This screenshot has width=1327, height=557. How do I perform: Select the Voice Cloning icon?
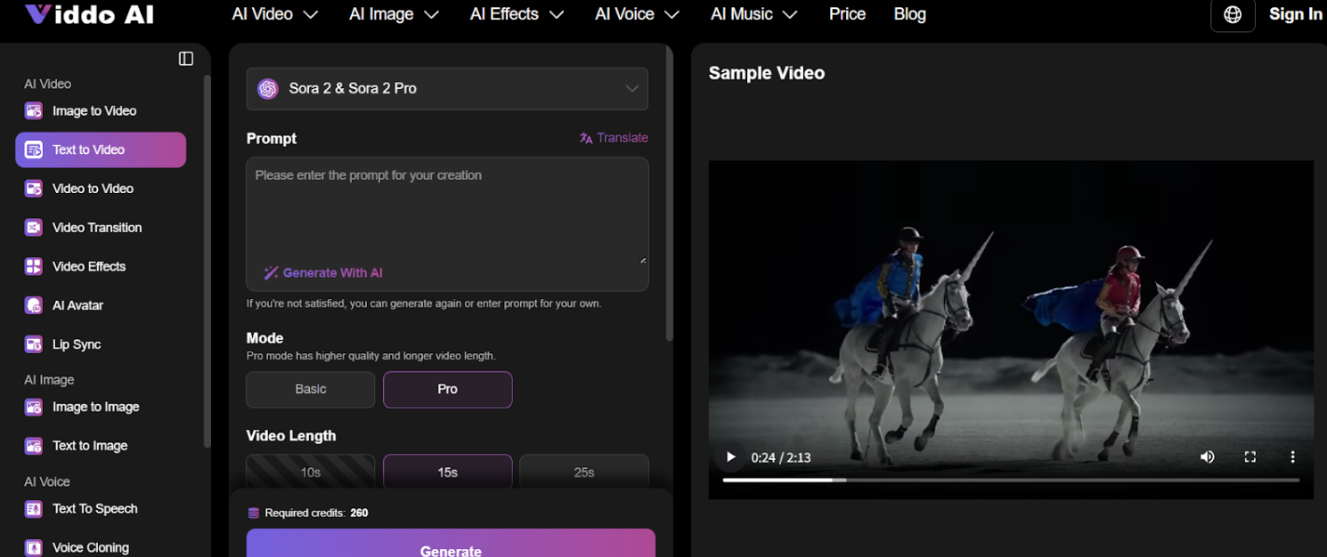coord(33,545)
